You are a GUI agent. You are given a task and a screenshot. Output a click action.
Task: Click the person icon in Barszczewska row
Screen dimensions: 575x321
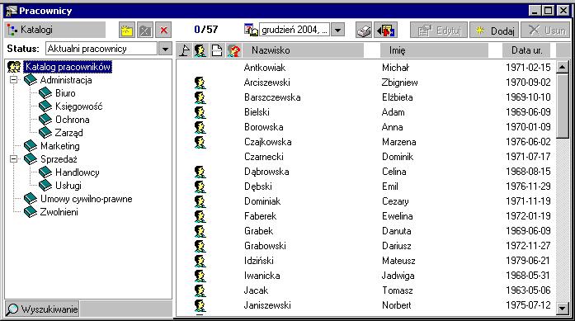click(200, 97)
